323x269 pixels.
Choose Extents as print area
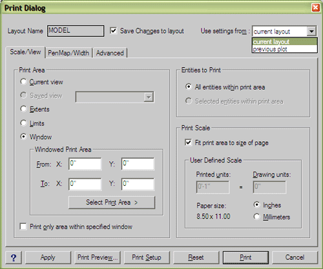23,109
